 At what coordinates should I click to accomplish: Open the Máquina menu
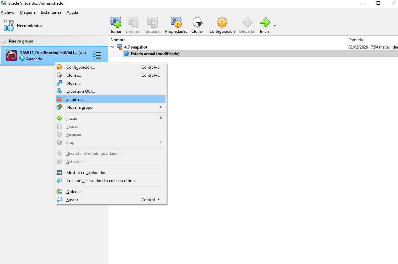[28, 12]
